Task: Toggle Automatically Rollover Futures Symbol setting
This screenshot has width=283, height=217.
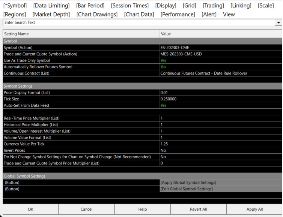Action: (x=221, y=67)
